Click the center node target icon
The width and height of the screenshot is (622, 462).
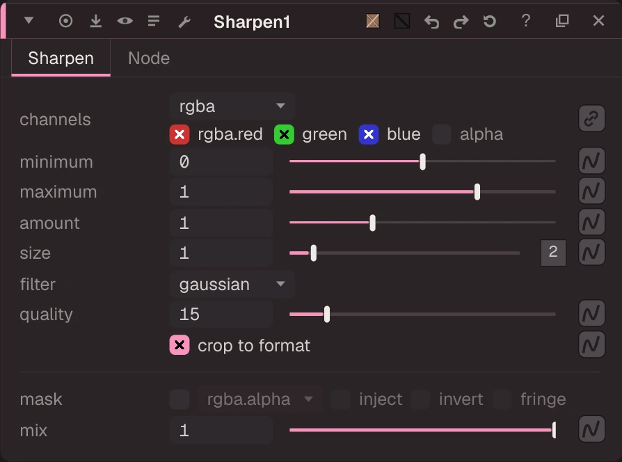click(x=65, y=21)
